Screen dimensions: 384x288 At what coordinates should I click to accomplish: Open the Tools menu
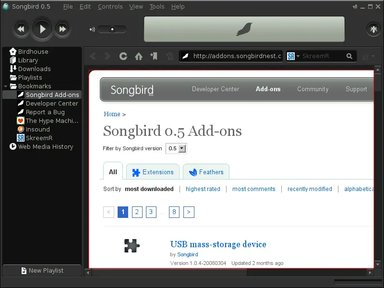(157, 7)
